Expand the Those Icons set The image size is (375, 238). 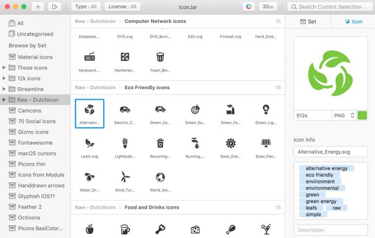(x=5, y=68)
